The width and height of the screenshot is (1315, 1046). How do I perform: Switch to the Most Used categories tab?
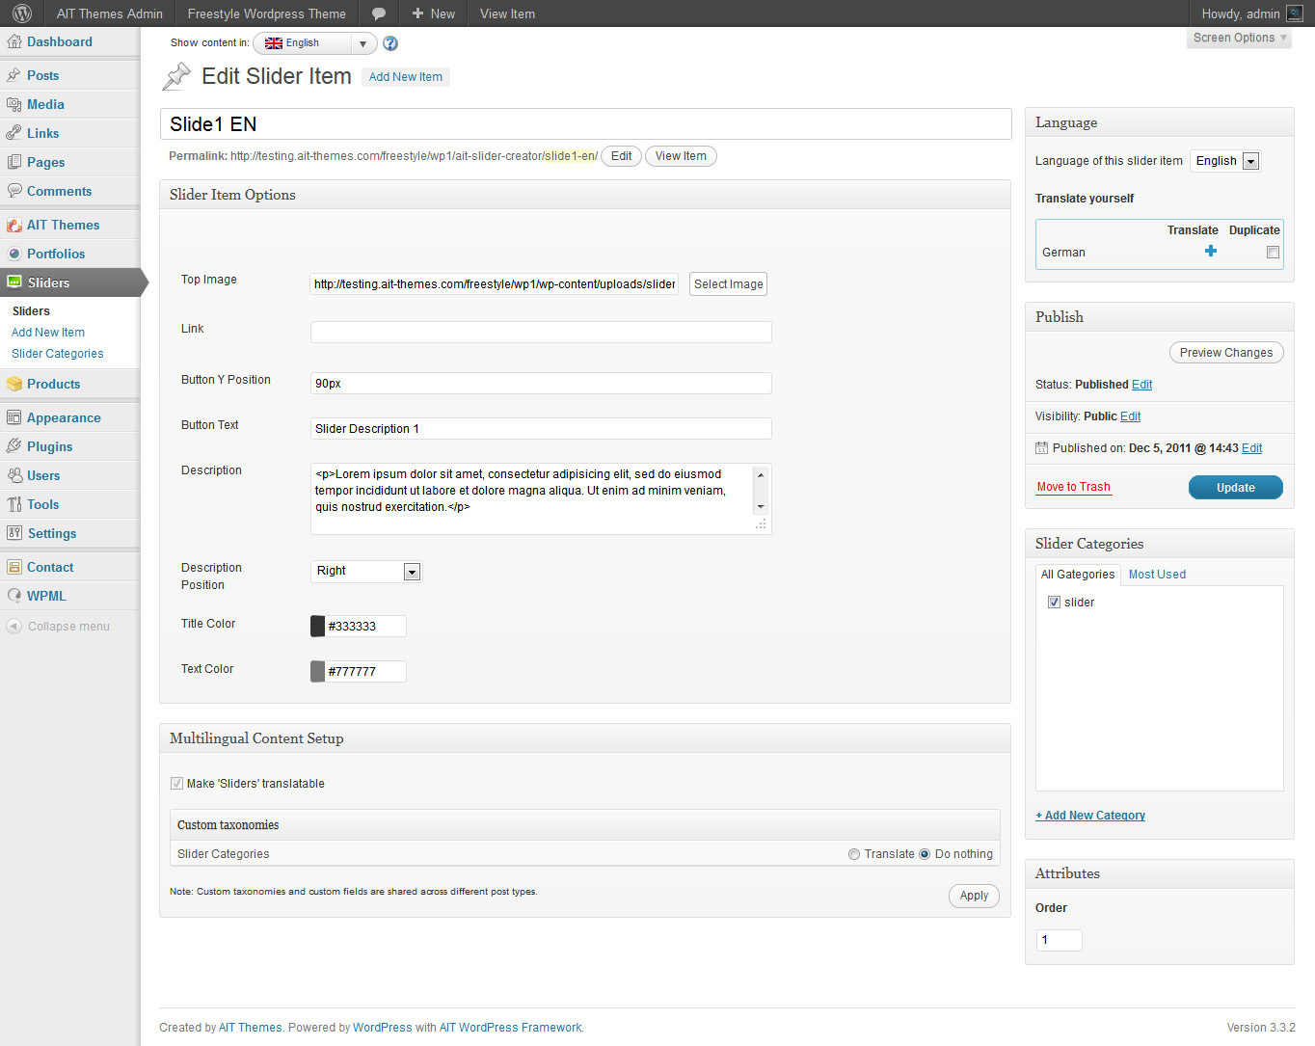click(1157, 574)
